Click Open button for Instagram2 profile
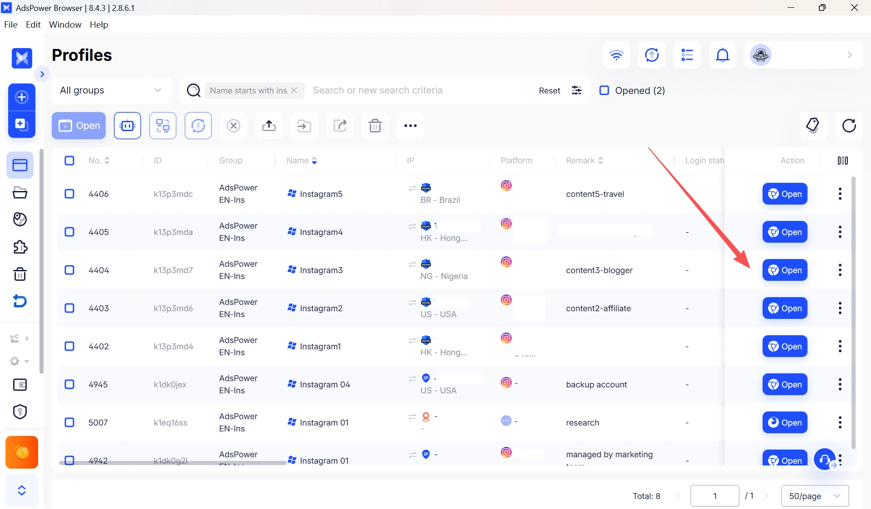The image size is (871, 509). (x=785, y=308)
